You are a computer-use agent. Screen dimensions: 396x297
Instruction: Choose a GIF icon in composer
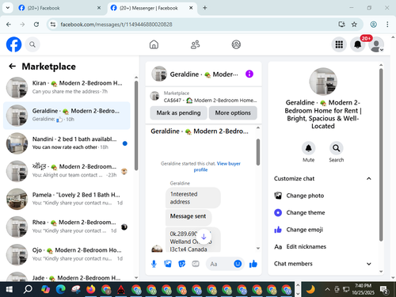196,264
